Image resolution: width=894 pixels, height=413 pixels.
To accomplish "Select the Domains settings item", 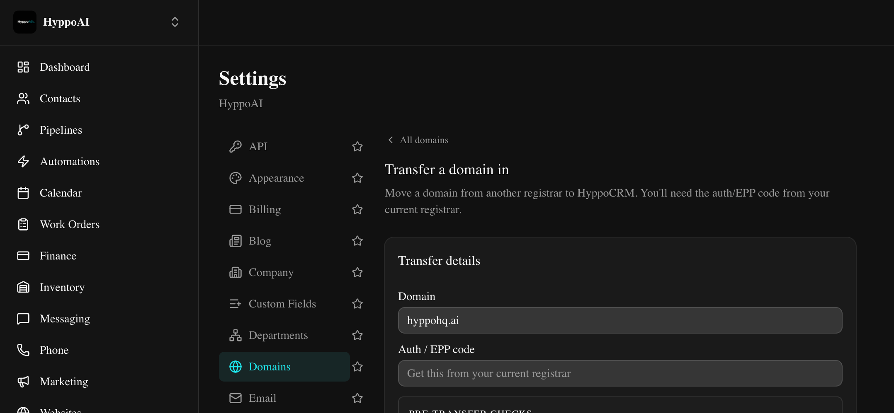I will [284, 367].
